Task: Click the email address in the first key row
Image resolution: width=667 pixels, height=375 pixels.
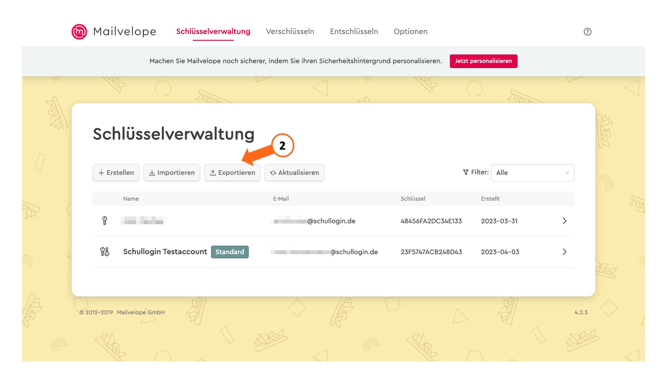Action: (x=313, y=221)
